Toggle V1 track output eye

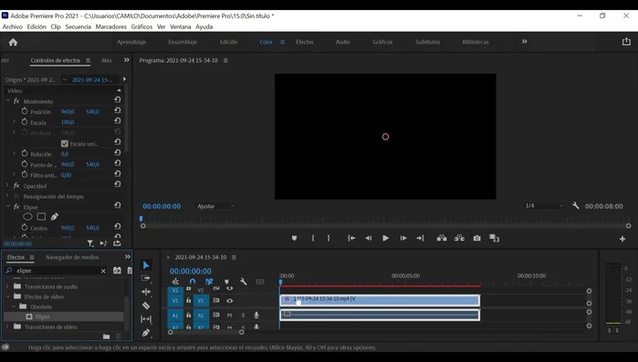tap(229, 301)
